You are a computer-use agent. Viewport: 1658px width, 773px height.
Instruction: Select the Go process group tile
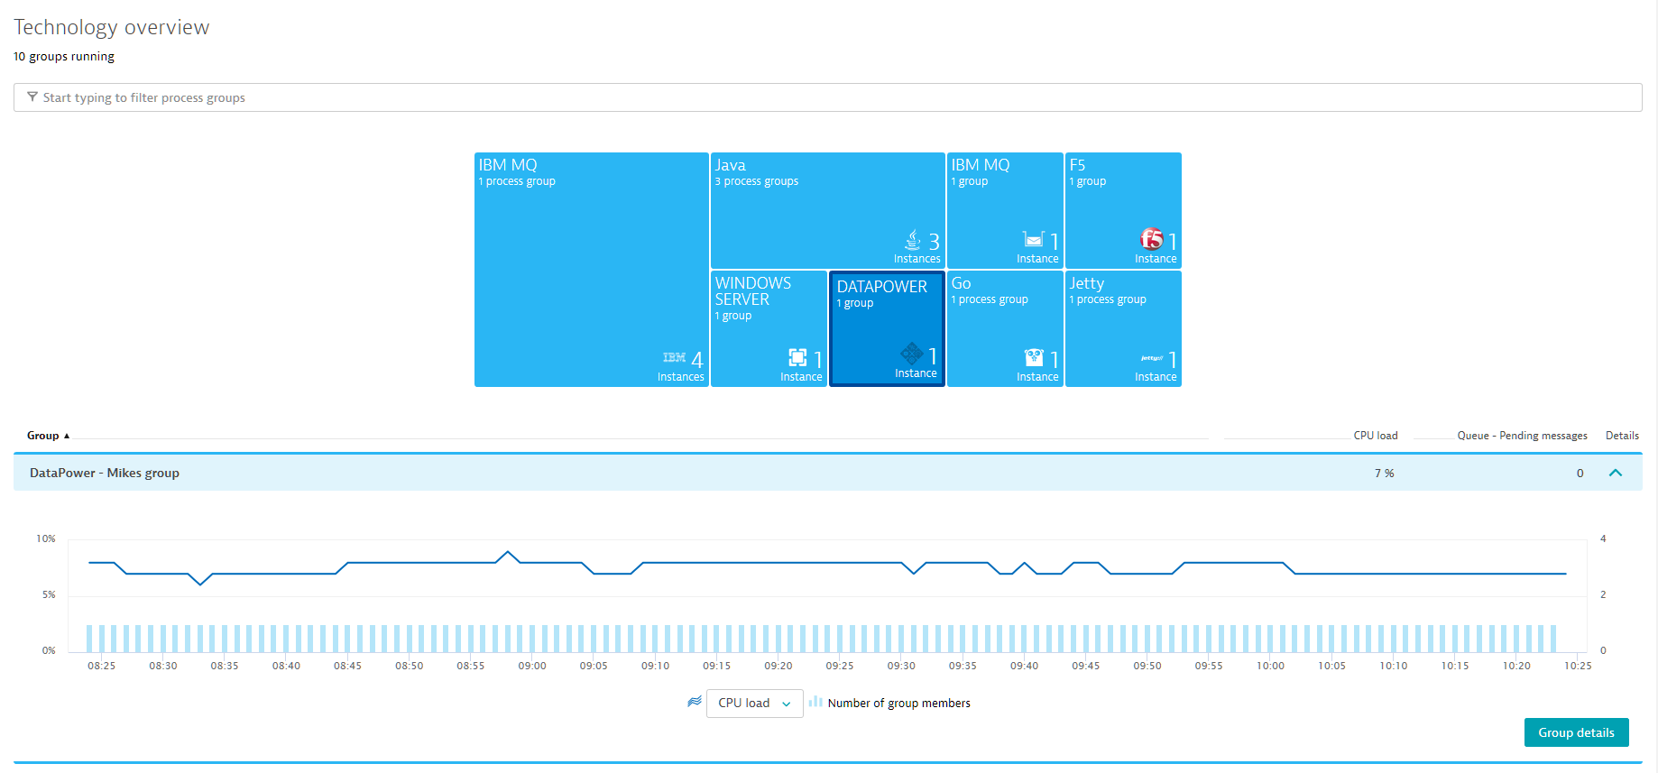(1005, 328)
